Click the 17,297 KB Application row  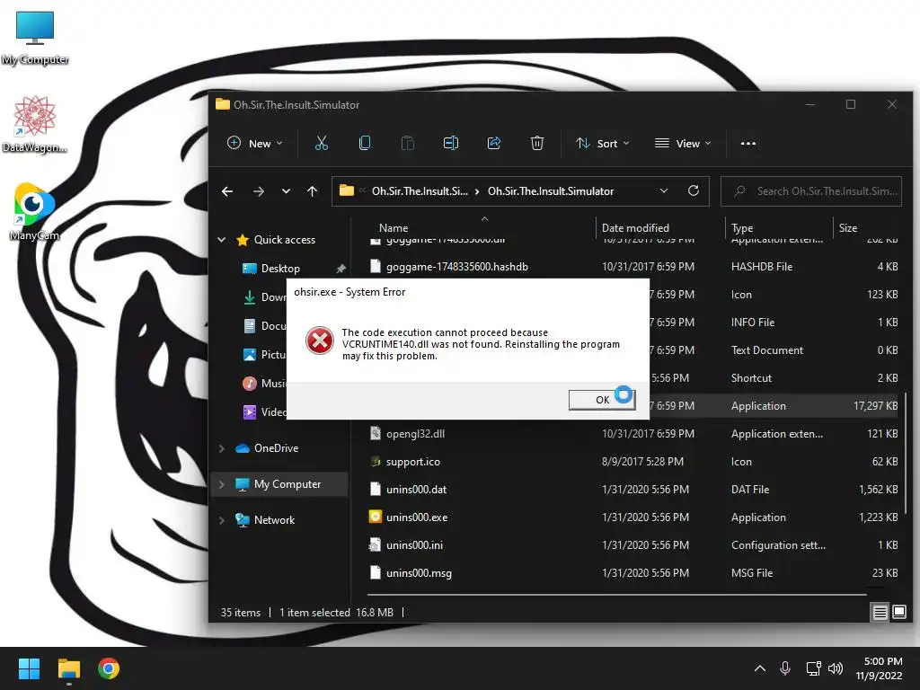coord(774,406)
